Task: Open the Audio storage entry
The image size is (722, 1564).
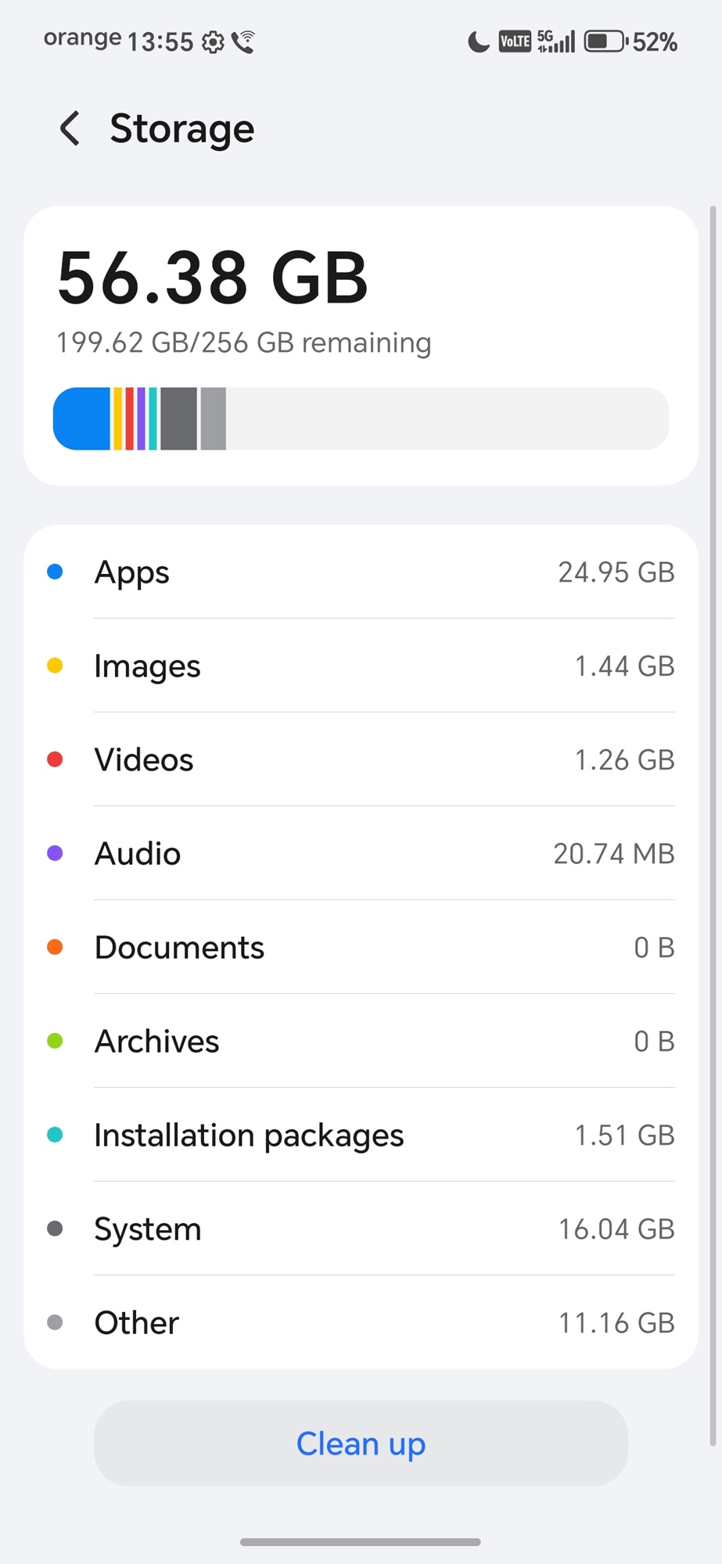Action: 361,854
